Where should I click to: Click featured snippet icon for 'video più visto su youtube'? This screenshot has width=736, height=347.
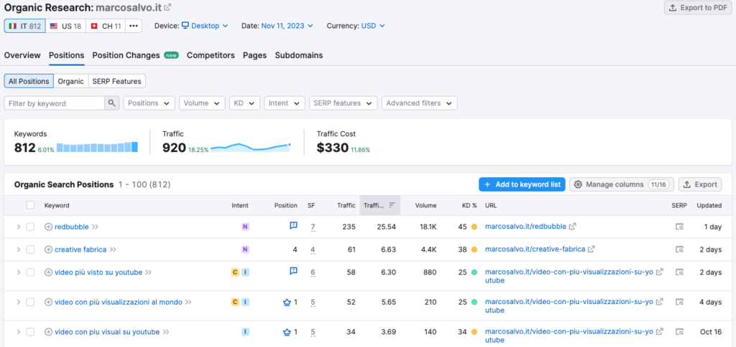[x=293, y=271]
